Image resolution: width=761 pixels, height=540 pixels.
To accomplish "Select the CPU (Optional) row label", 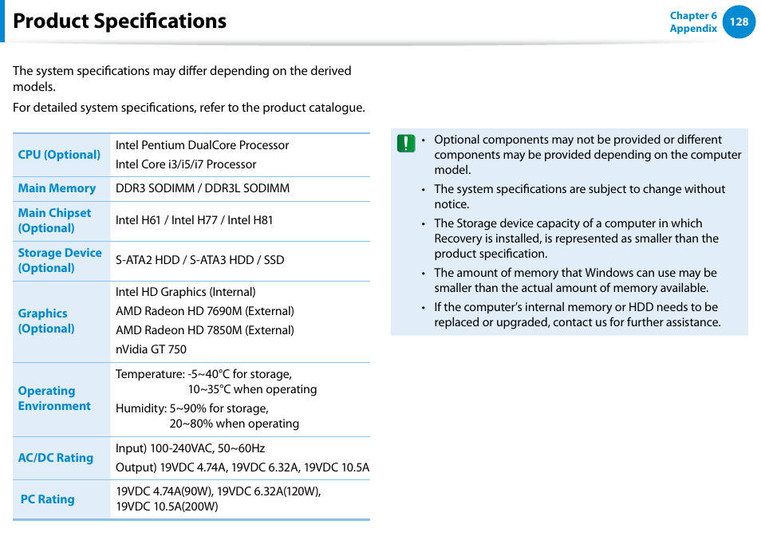I will click(59, 155).
